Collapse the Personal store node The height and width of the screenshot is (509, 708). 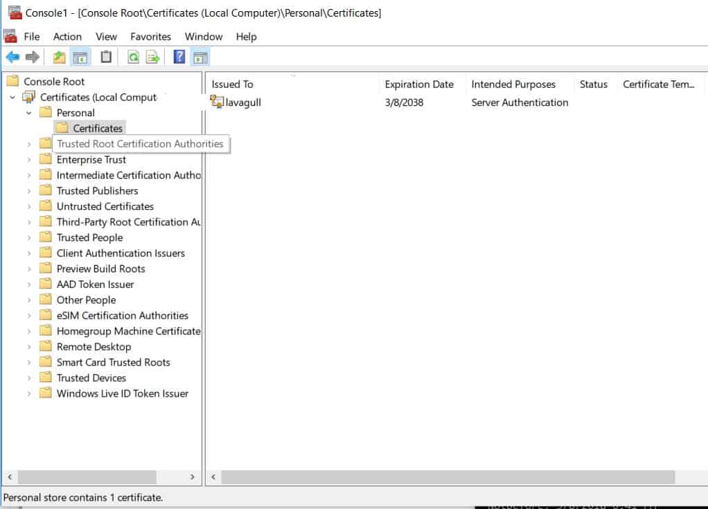coord(29,113)
